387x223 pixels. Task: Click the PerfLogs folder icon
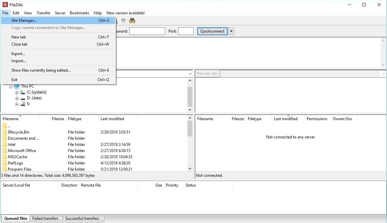click(x=5, y=163)
